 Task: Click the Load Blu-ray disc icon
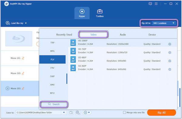pyautogui.click(x=8, y=23)
